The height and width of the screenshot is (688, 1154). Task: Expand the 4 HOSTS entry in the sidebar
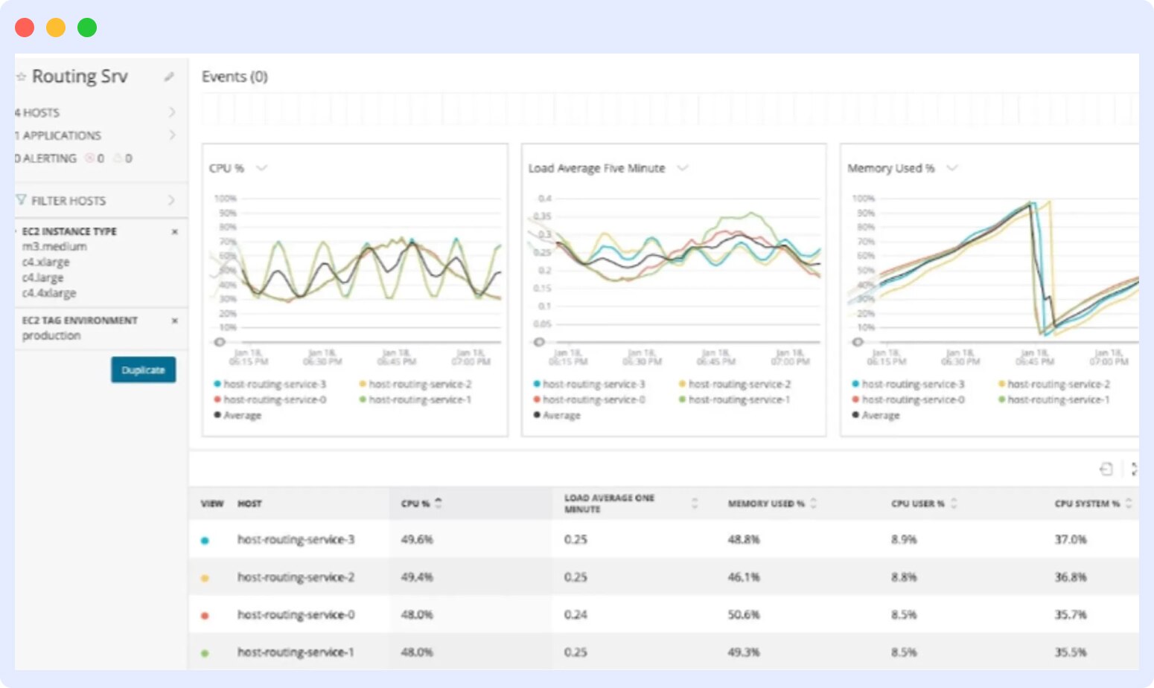point(173,112)
